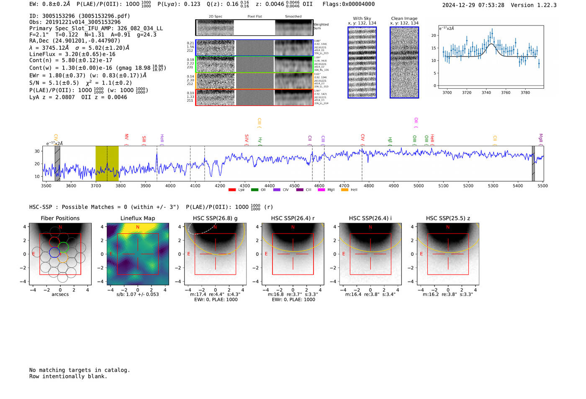Click the Flags:0x00004000 text
Screen dimensions: 586x399
pos(349,4)
